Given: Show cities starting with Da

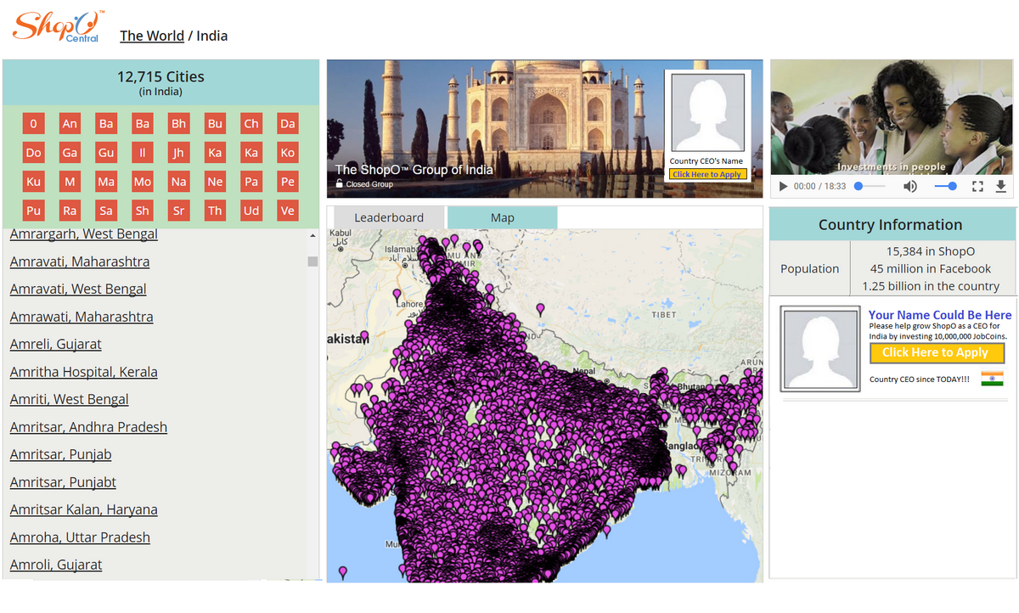Looking at the screenshot, I should click(x=288, y=124).
